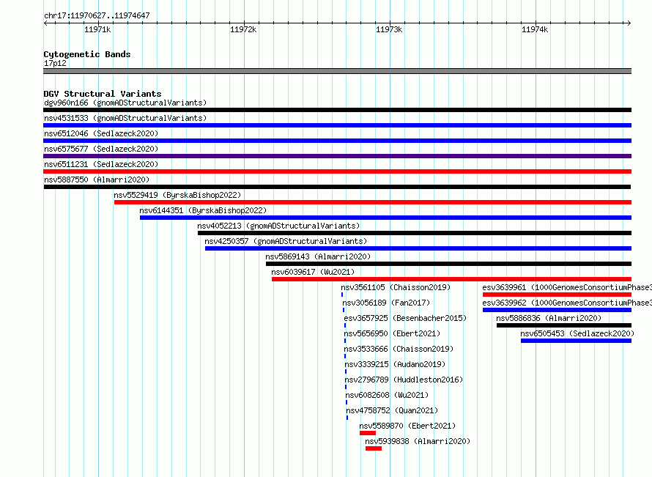The height and width of the screenshot is (477, 652).
Task: Click the 11973k ruler tick label
Action: pos(389,29)
